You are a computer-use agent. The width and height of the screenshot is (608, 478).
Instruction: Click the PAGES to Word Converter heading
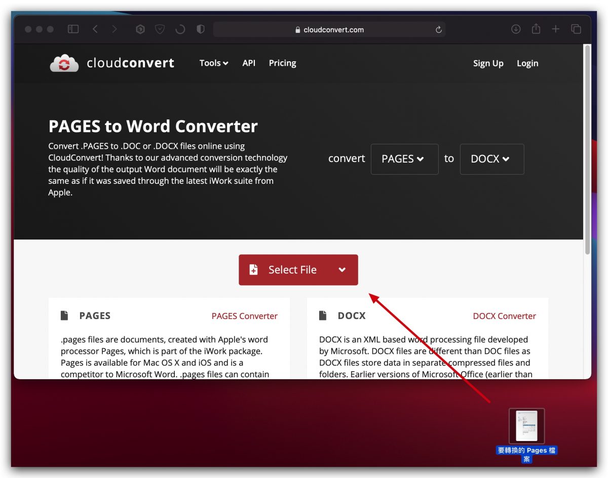point(153,126)
